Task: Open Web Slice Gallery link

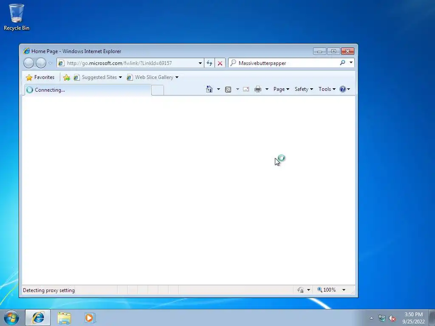Action: coord(153,77)
